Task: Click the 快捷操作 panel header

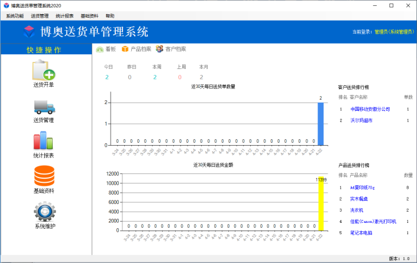Action: [46, 50]
